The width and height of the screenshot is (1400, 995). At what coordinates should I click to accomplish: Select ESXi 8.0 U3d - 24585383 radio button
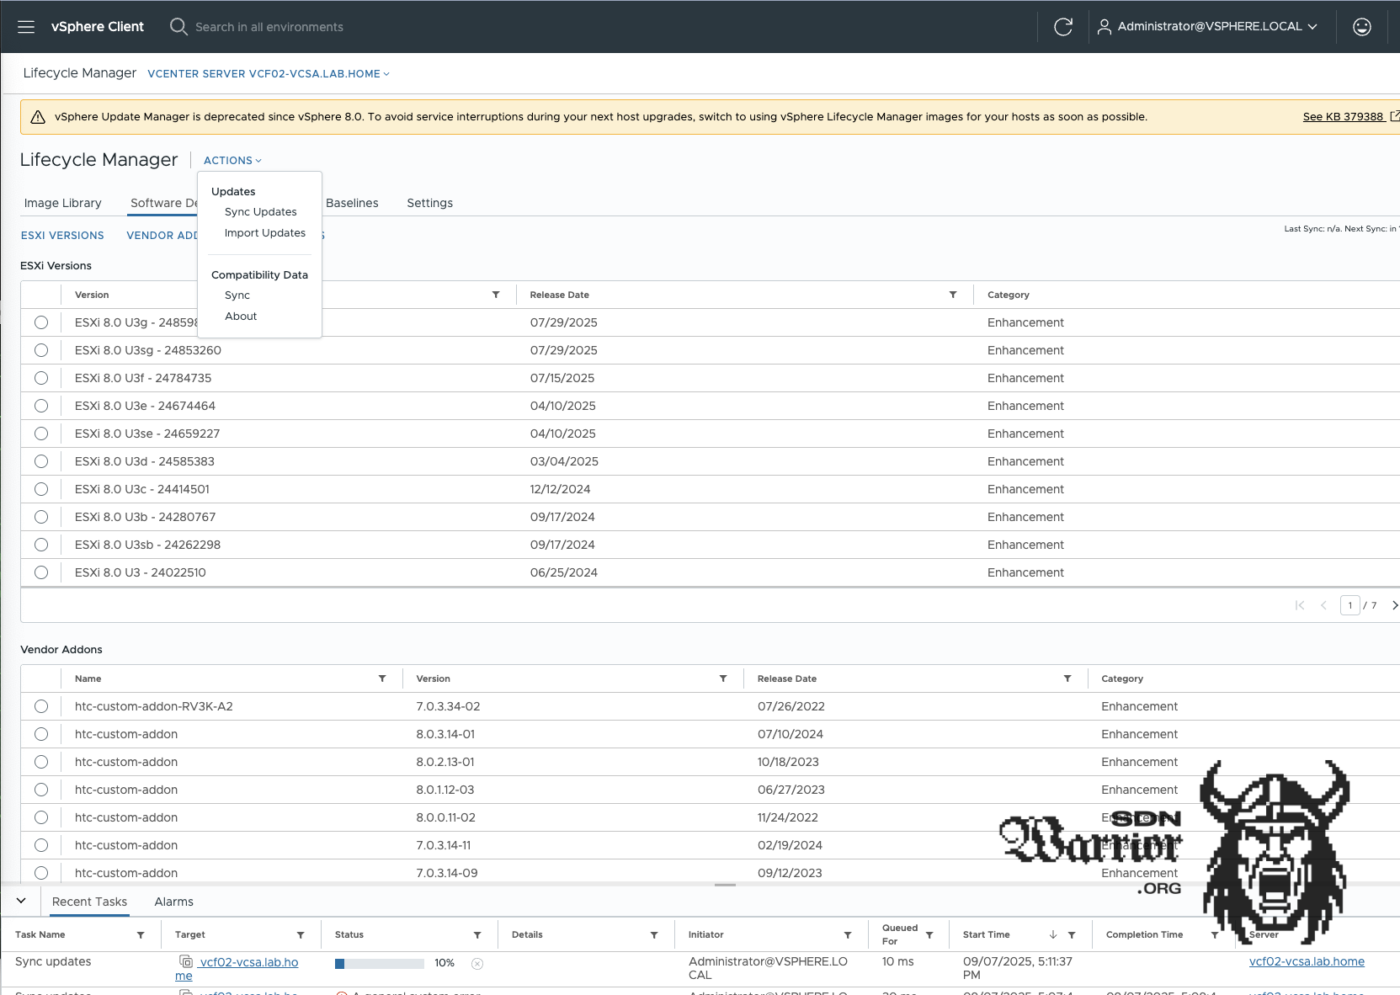point(41,461)
